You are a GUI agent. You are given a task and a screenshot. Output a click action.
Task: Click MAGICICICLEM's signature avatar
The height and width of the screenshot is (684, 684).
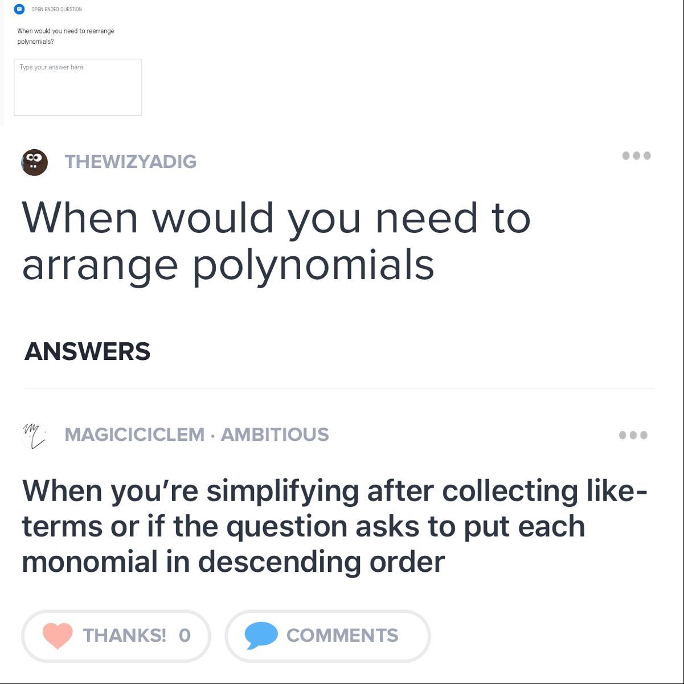34,436
